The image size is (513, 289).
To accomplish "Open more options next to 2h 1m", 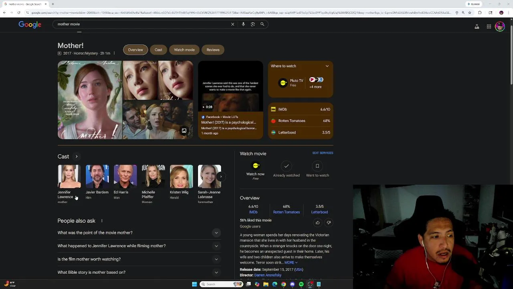I will 114,53.
